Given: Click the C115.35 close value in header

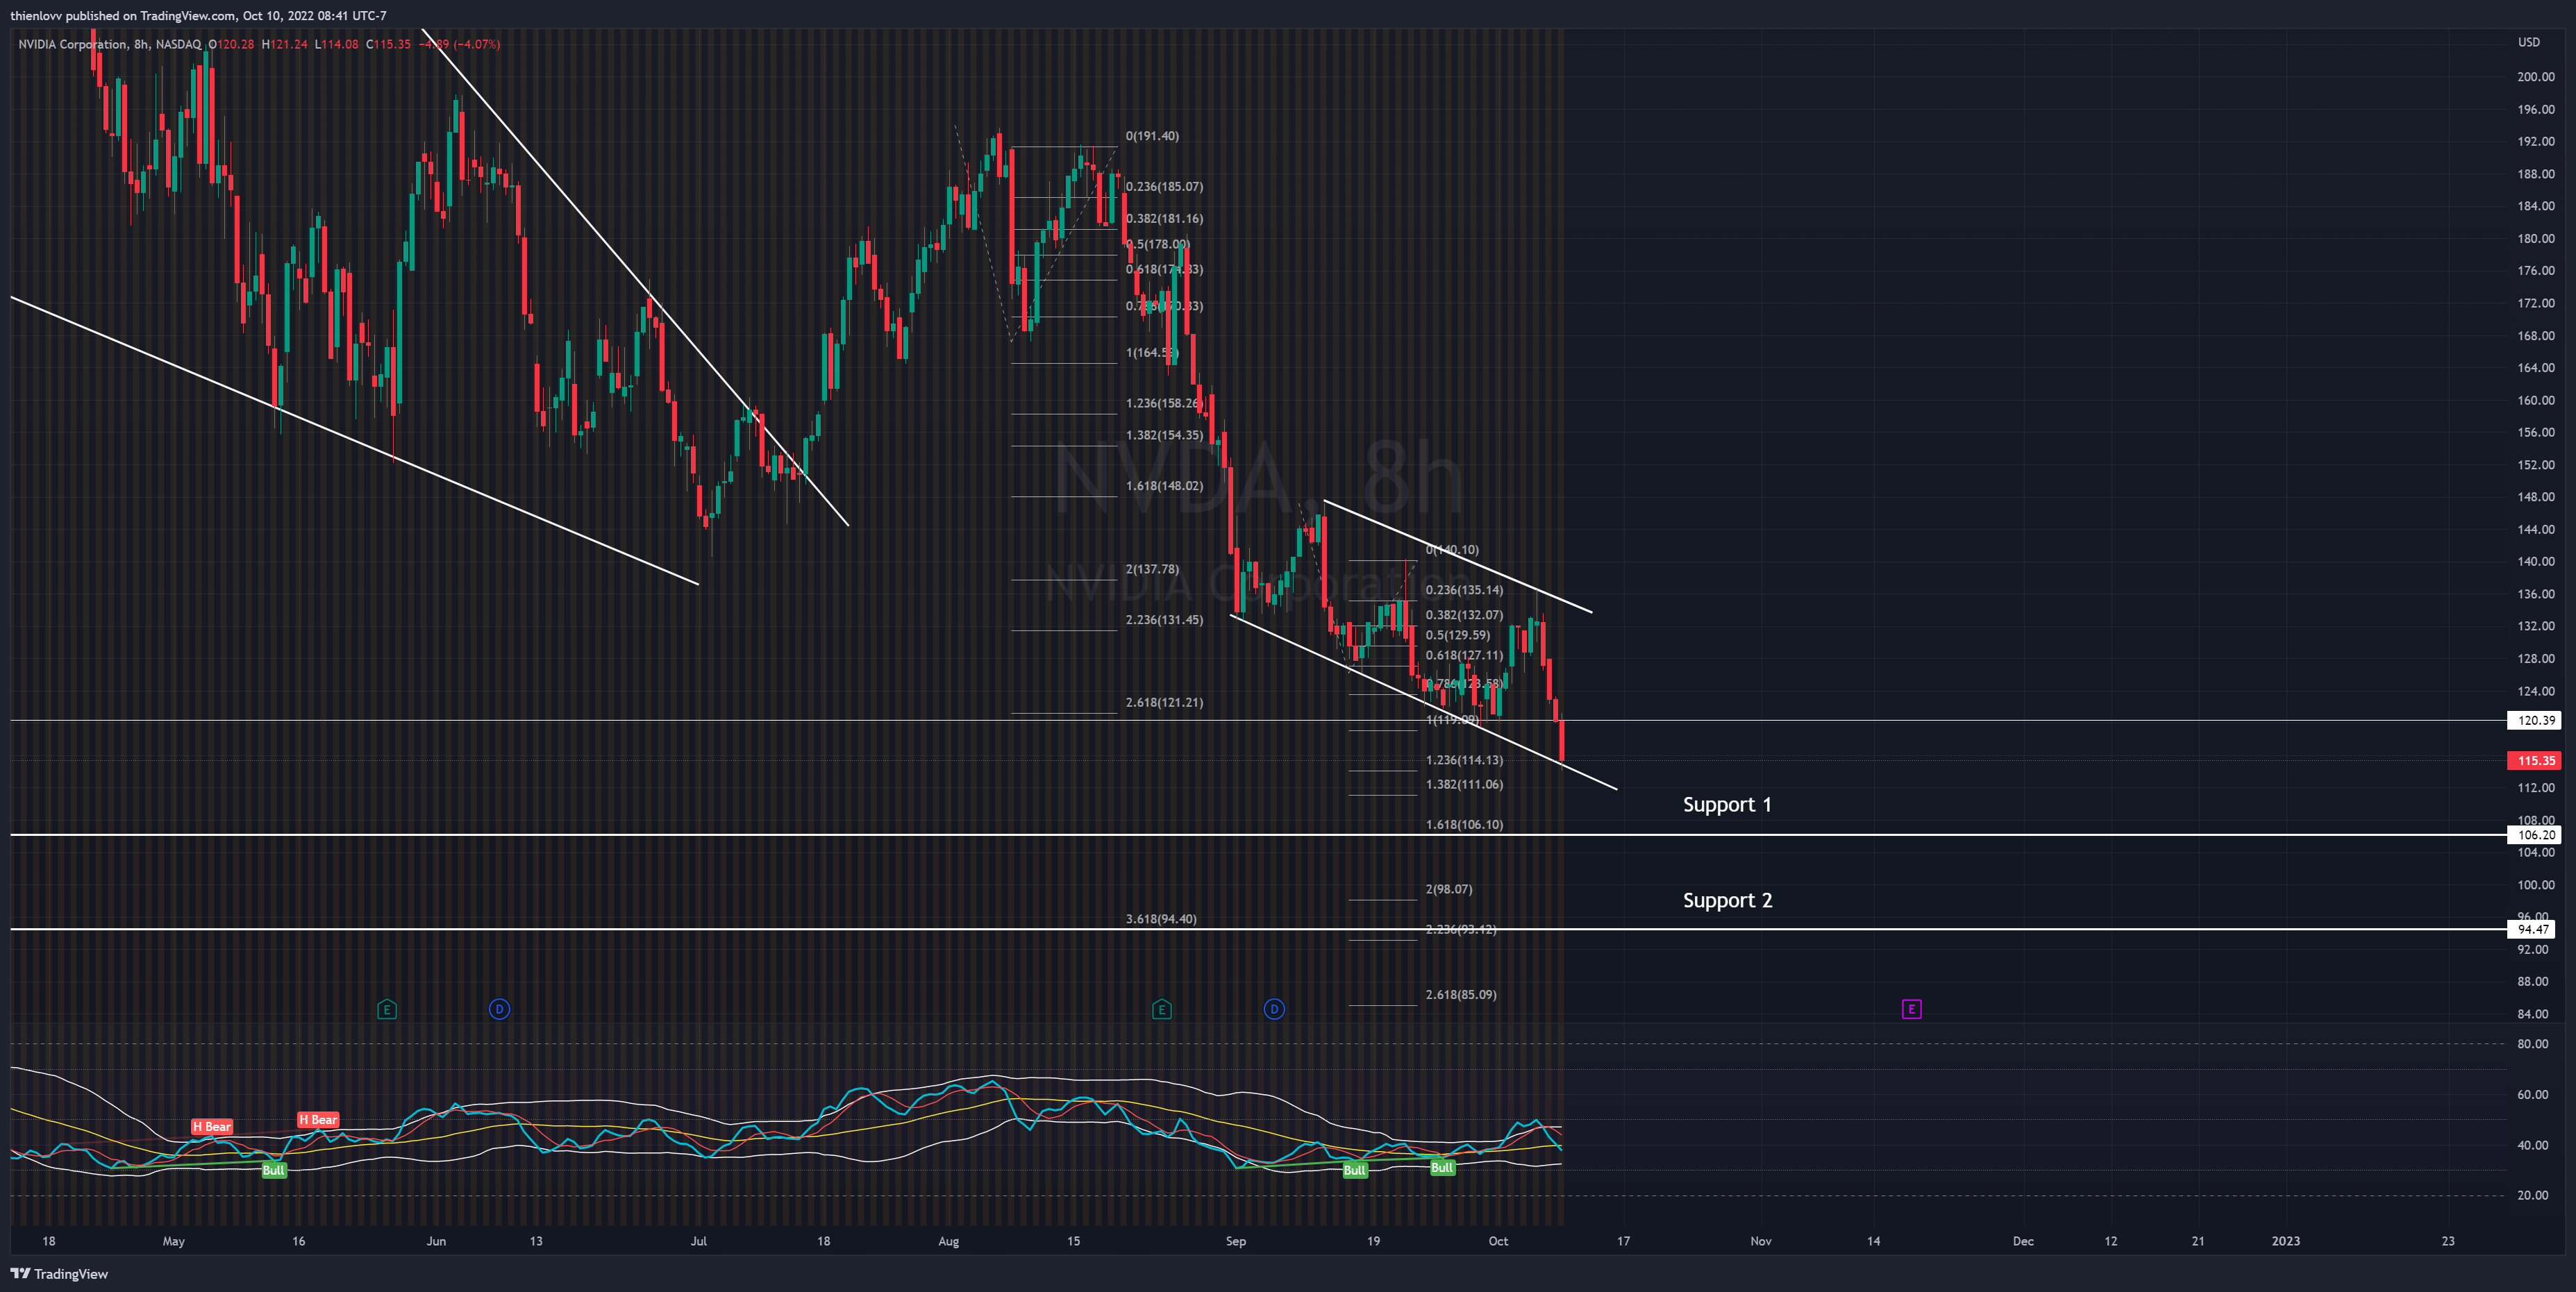Looking at the screenshot, I should [x=388, y=44].
